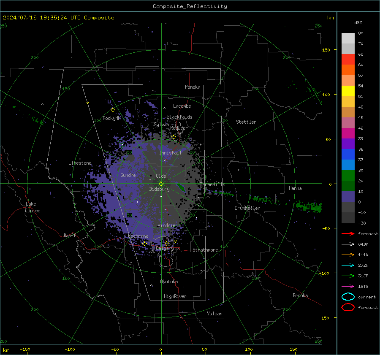Pick the yellow swatch below 54 dBZ

348,91
